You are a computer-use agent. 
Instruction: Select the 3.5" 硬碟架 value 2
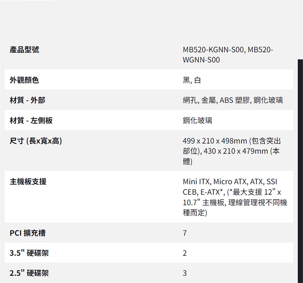(x=185, y=253)
